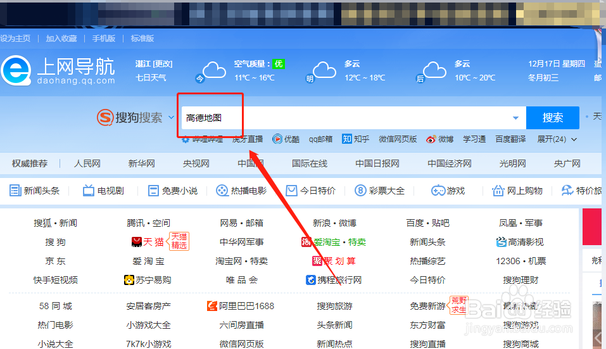Image resolution: width=606 pixels, height=349 pixels.
Task: Expand the quick links with 展开(24)
Action: tap(557, 139)
